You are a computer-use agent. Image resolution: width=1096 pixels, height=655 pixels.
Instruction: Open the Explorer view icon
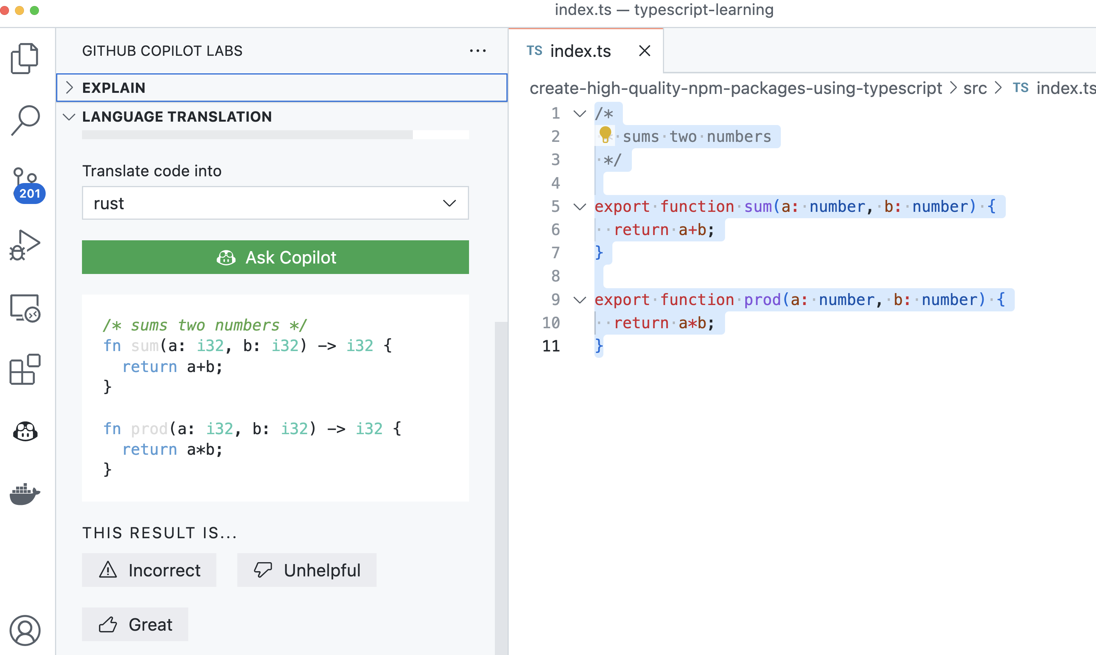pos(25,58)
